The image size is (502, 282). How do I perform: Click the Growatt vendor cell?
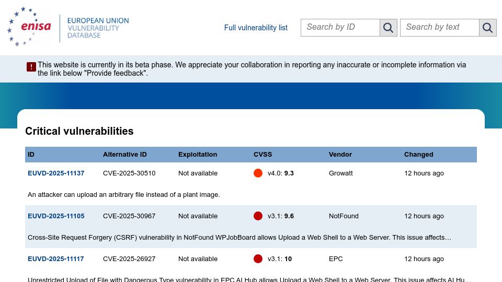click(340, 173)
